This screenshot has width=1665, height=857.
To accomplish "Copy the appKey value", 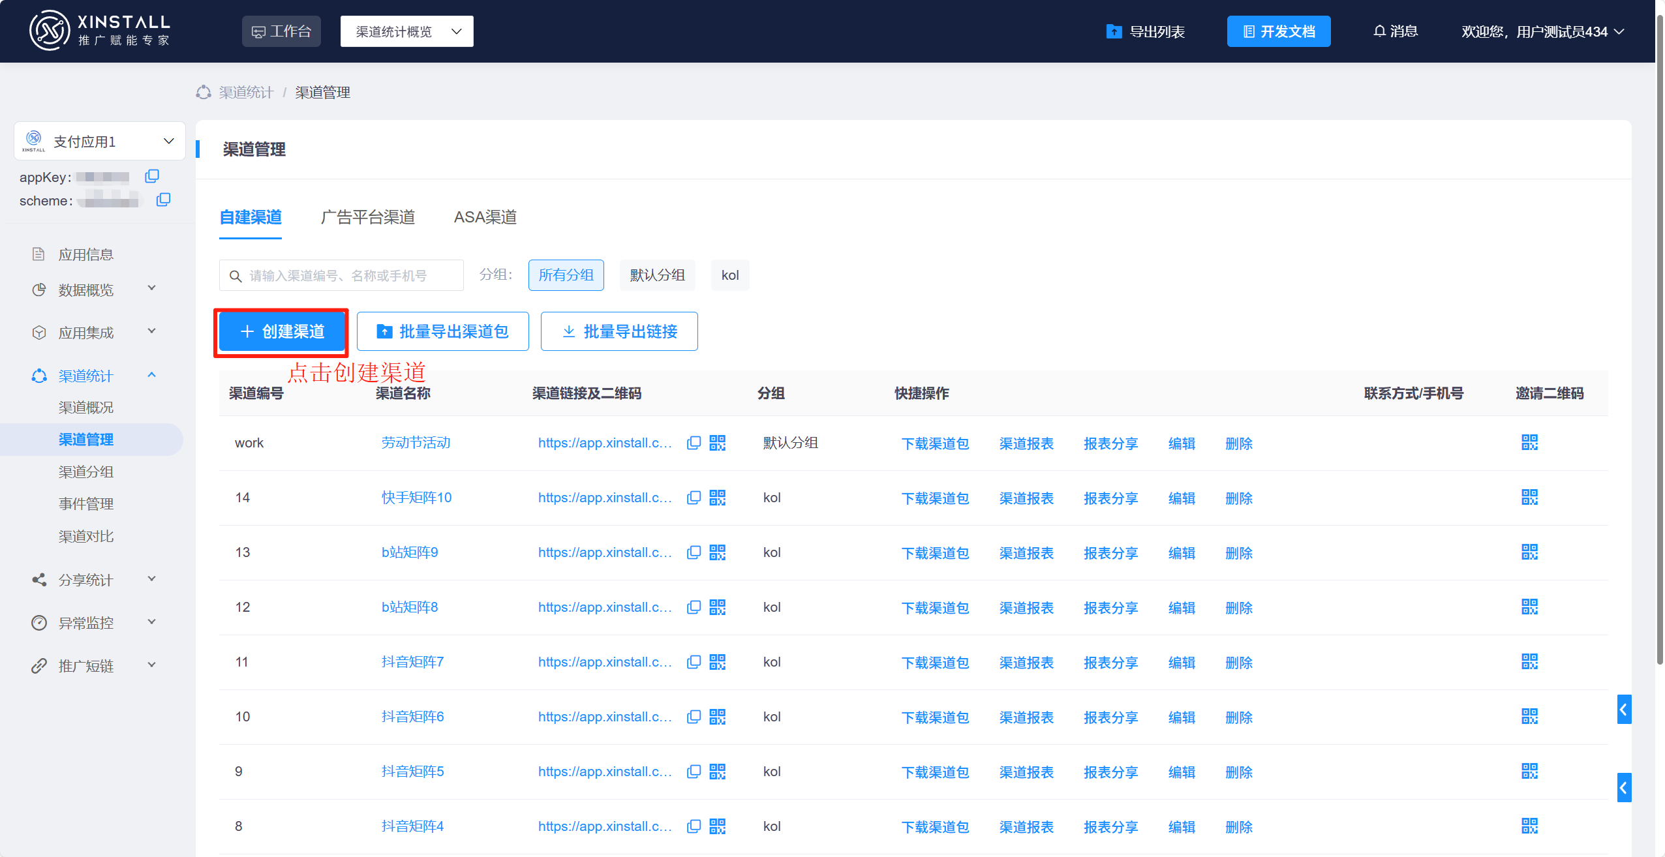I will click(152, 176).
